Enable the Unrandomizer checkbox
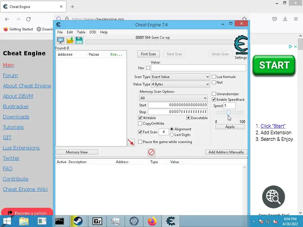Viewport: 303px width, 227px height. point(214,94)
